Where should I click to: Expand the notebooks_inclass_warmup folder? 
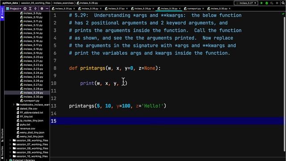click(x=14, y=105)
